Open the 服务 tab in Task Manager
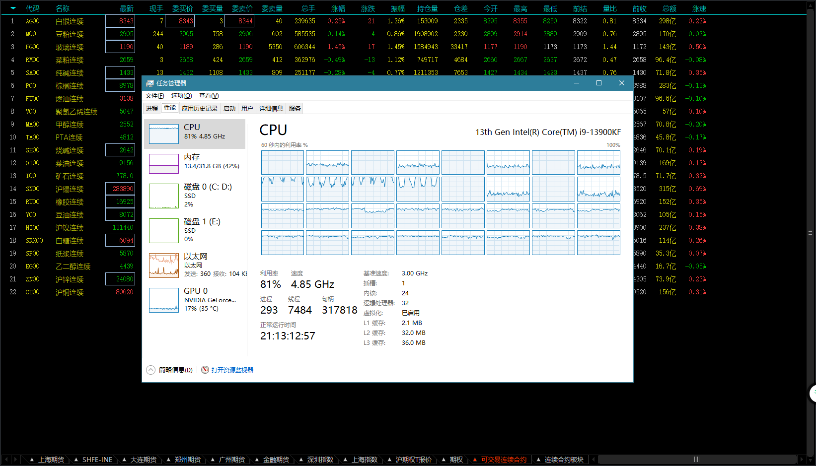 [x=295, y=108]
